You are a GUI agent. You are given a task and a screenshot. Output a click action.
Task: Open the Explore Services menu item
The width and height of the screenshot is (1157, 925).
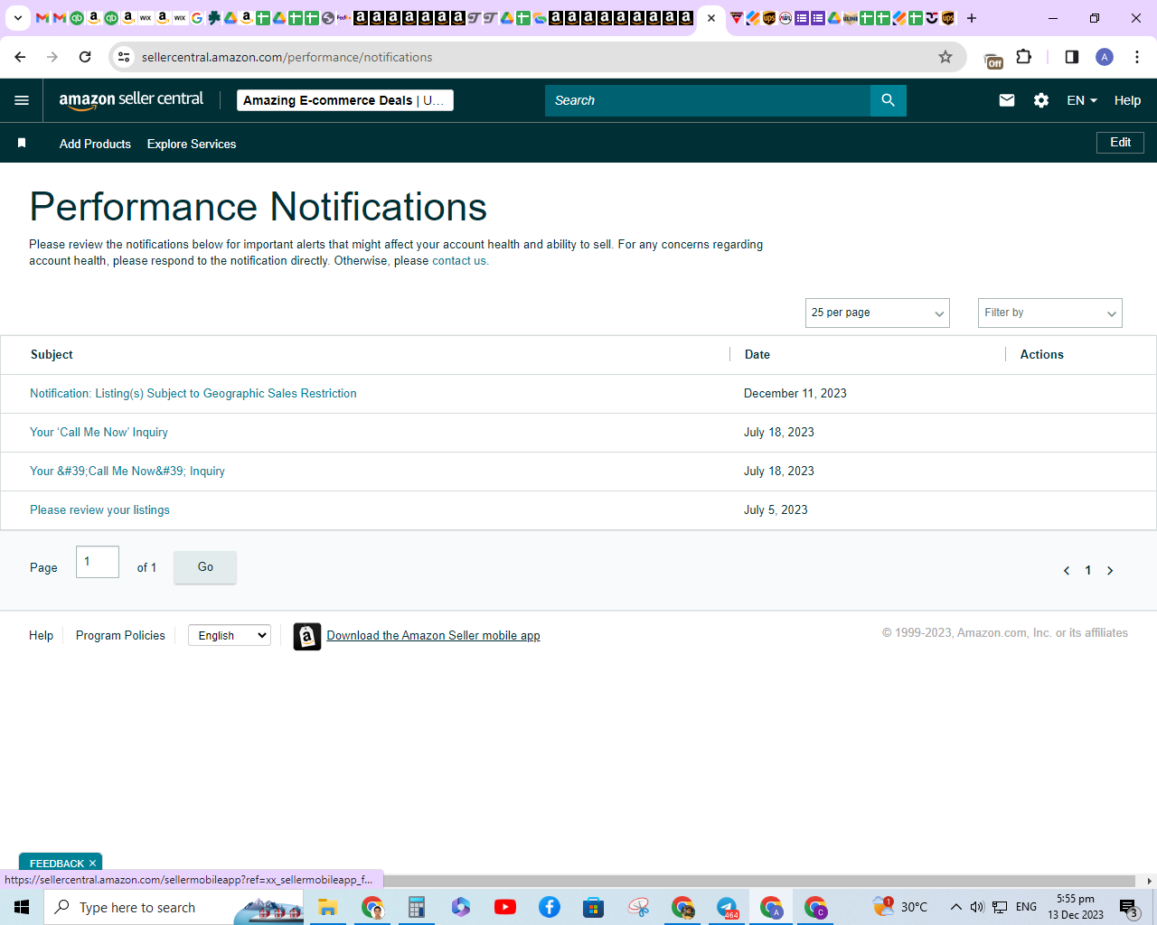tap(192, 144)
